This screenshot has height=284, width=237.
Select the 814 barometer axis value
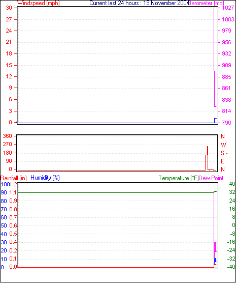(x=226, y=111)
